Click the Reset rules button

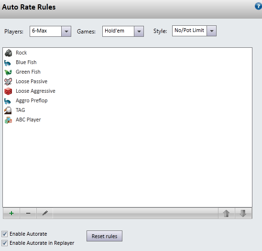pos(104,236)
